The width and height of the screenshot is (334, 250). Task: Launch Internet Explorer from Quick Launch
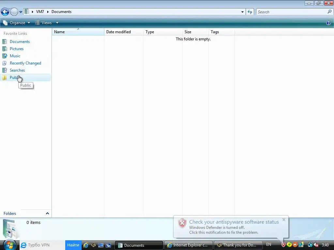(86, 245)
